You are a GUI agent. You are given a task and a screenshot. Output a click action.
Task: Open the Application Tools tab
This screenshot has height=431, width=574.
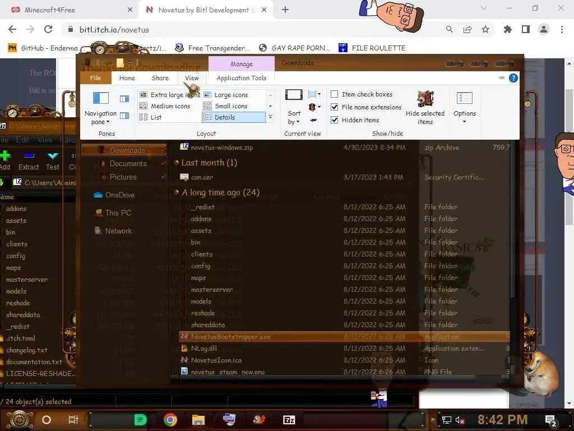241,78
